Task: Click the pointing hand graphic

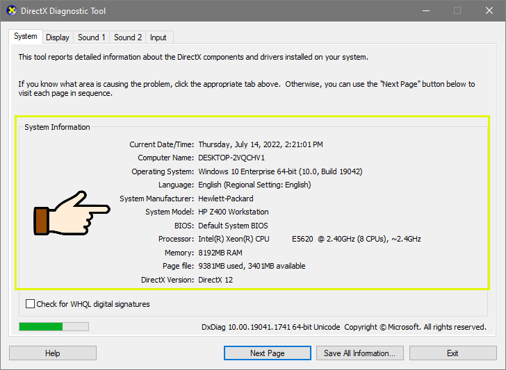Action: (x=72, y=212)
